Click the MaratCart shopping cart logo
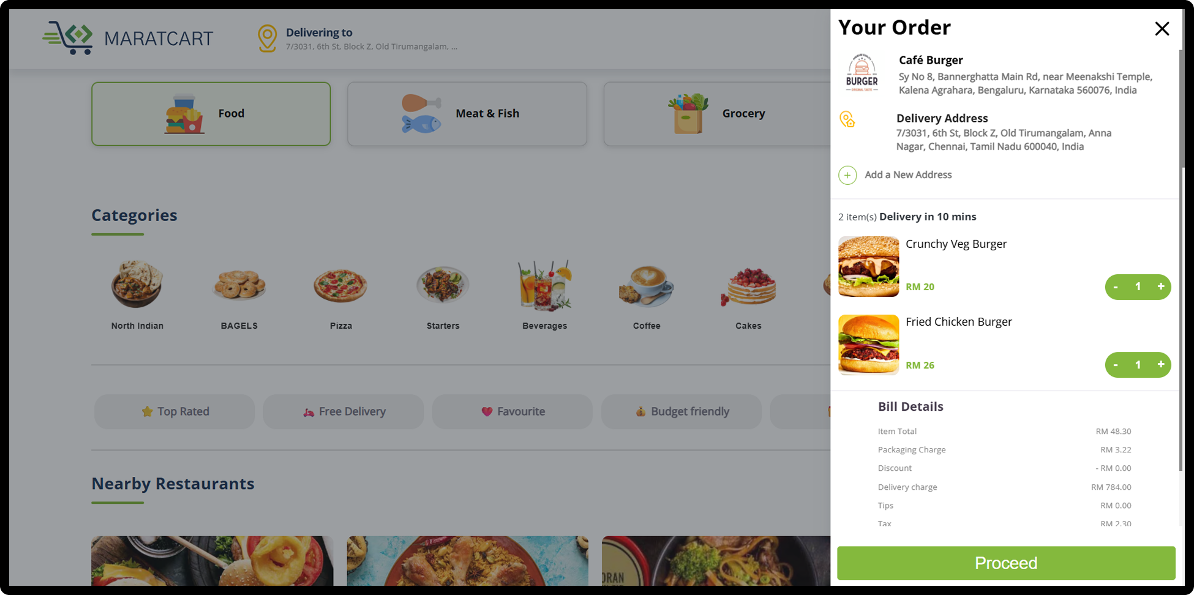 [67, 38]
